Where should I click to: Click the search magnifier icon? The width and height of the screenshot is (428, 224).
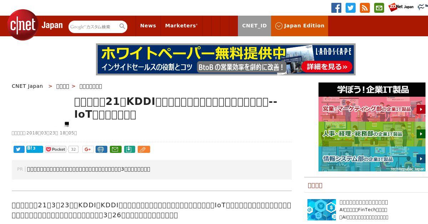tap(122, 26)
